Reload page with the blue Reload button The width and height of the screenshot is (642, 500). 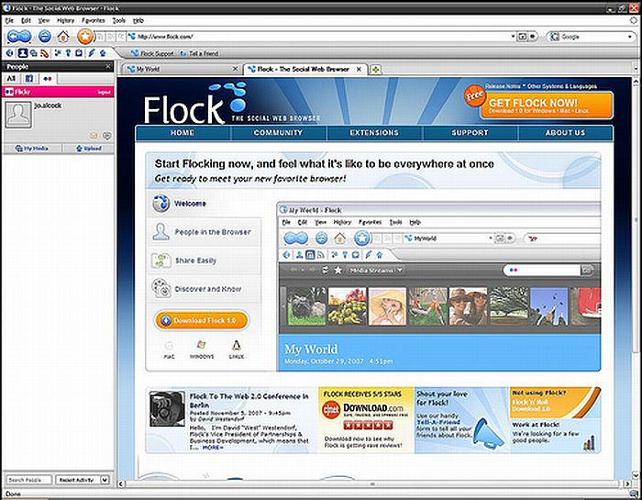pos(45,37)
